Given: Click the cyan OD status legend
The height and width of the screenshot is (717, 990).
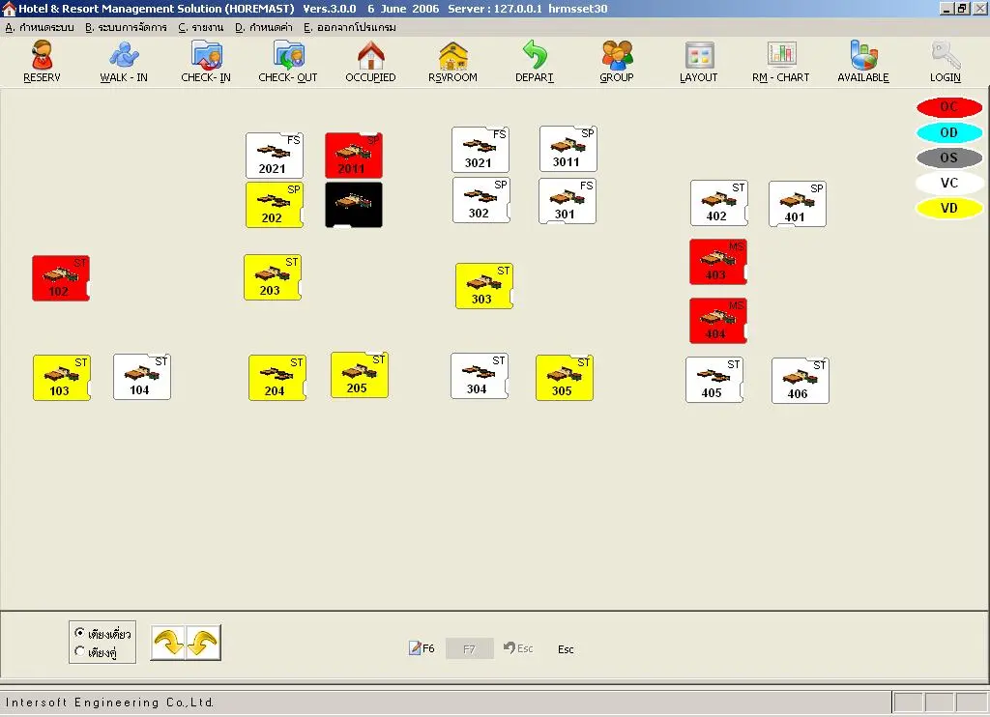Looking at the screenshot, I should pos(949,132).
